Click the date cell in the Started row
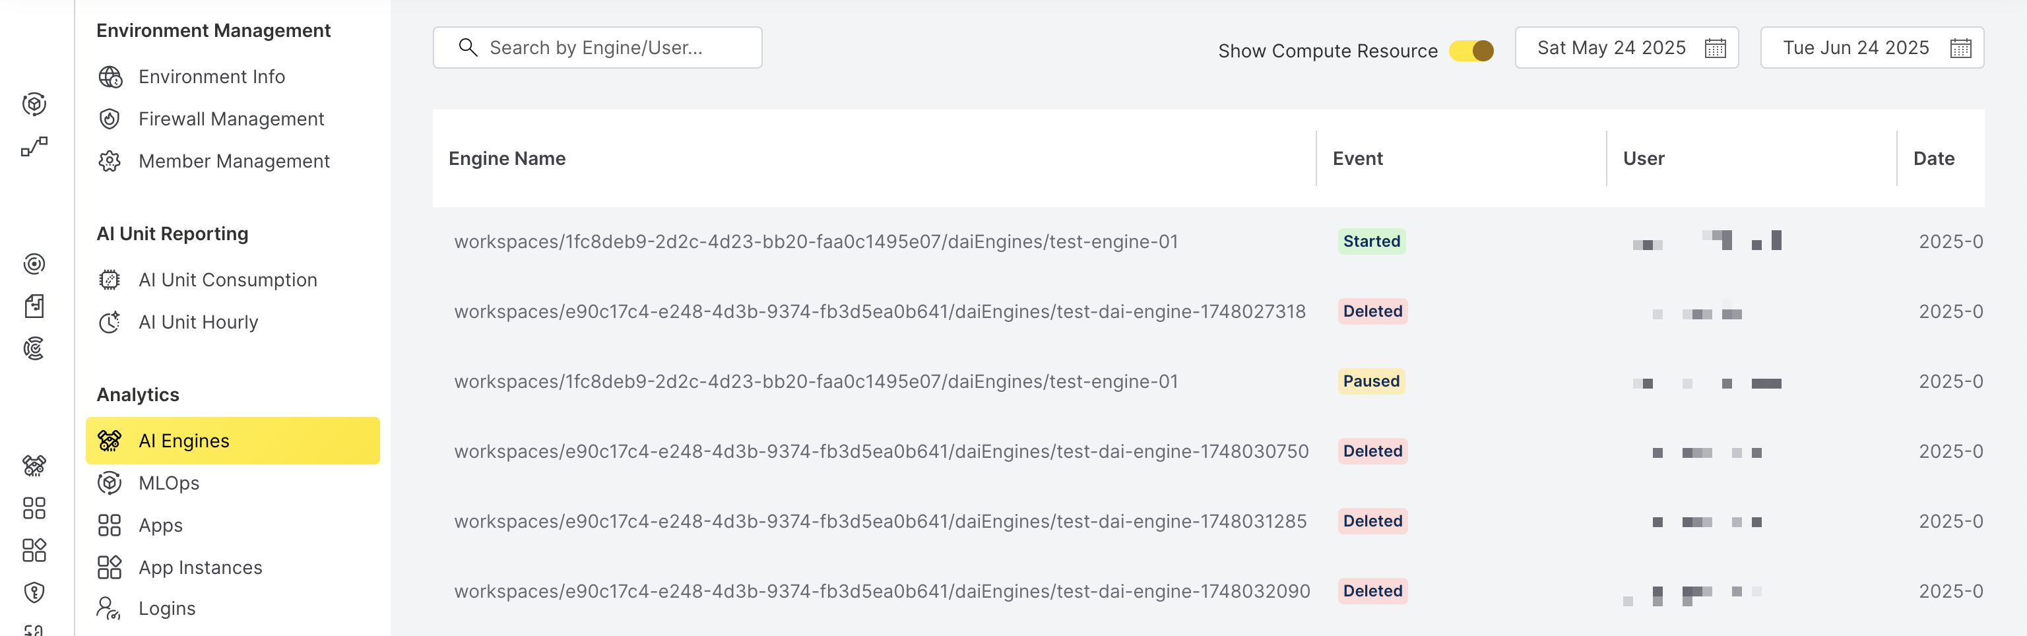The image size is (2027, 636). pos(1950,241)
